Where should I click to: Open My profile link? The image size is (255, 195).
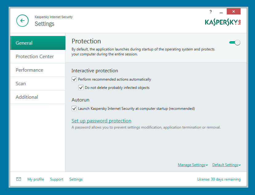(36, 179)
